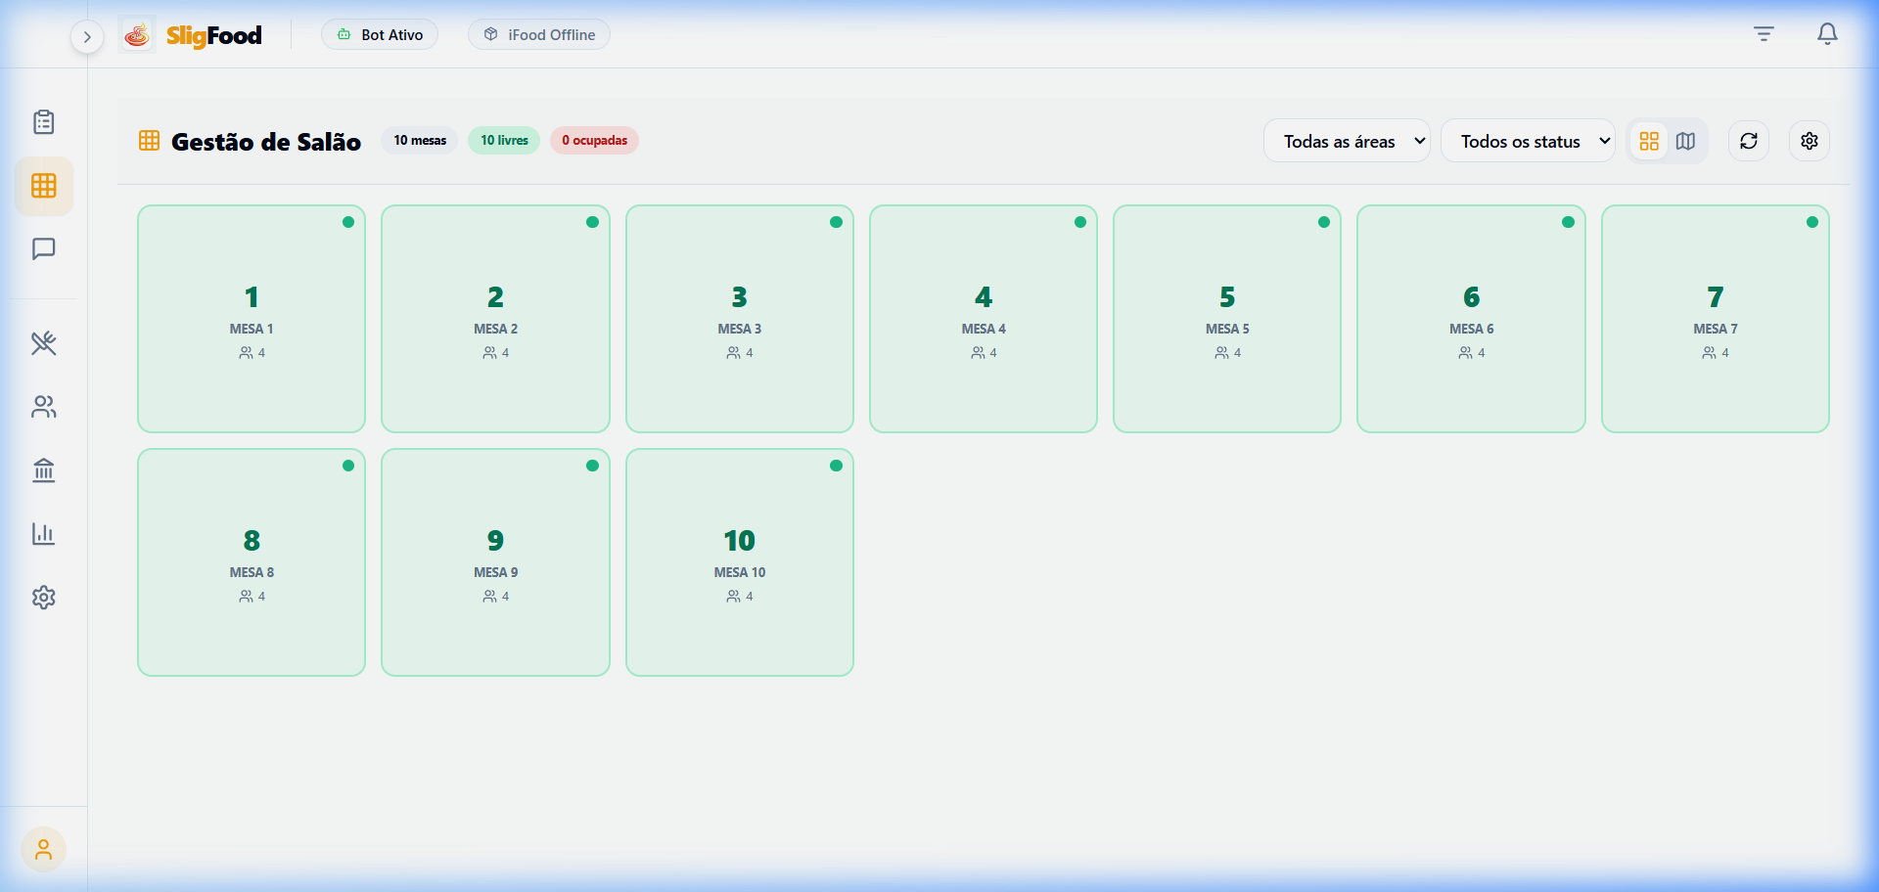Click the 10 livres badge
The height and width of the screenshot is (892, 1879).
[504, 140]
